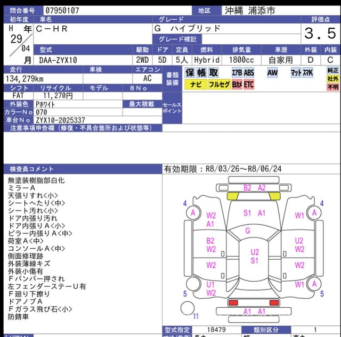The image size is (341, 337).
Task: Click the エアB airbag badge
Action: [237, 72]
